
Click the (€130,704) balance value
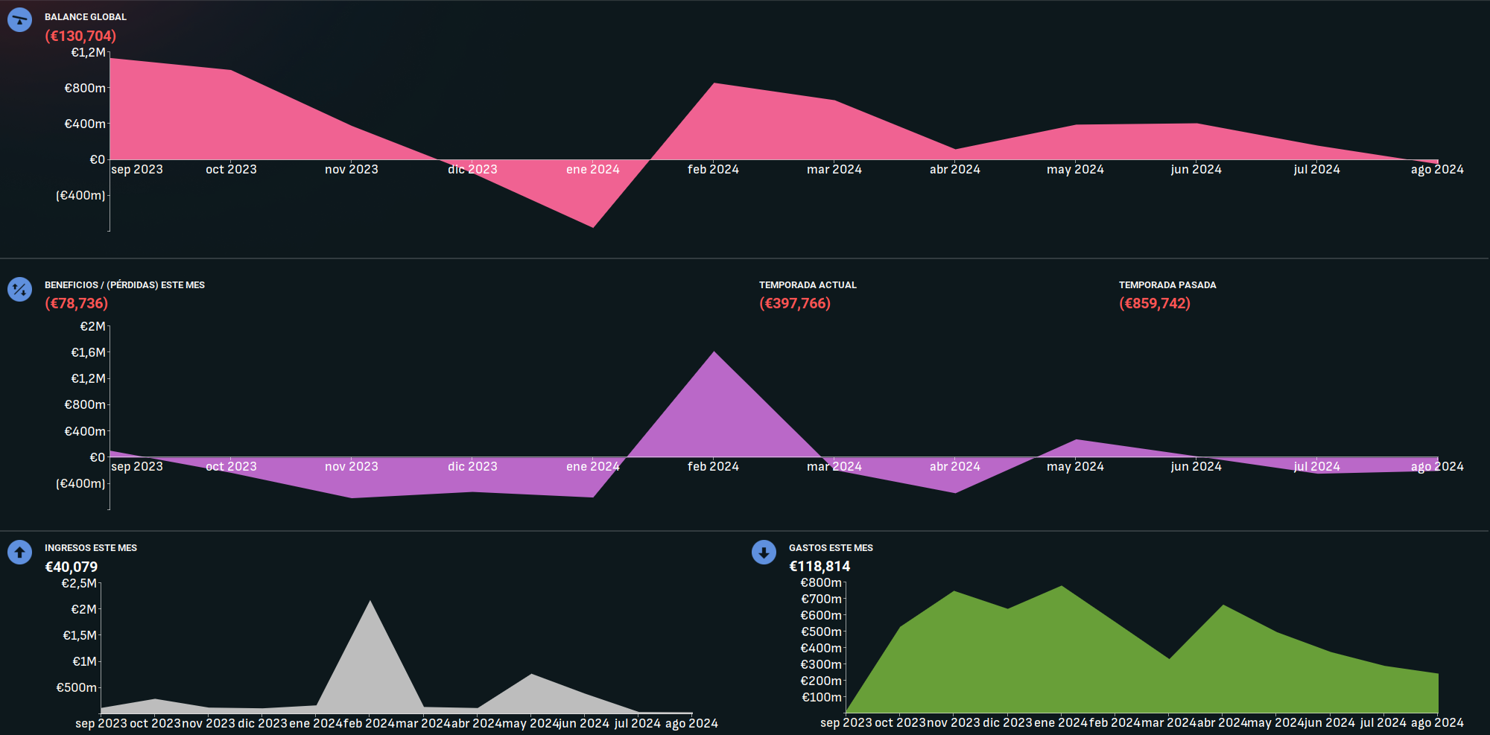[x=80, y=36]
